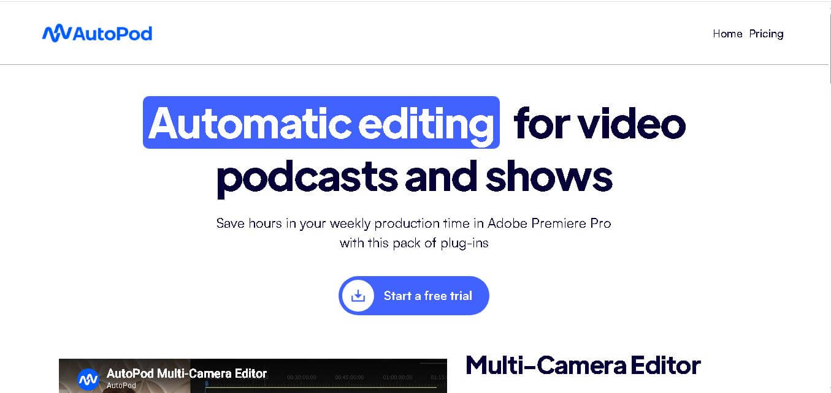Play the Multi-Camera Editor video thumbnail
Viewport: 831px width, 393px height.
pos(253,376)
